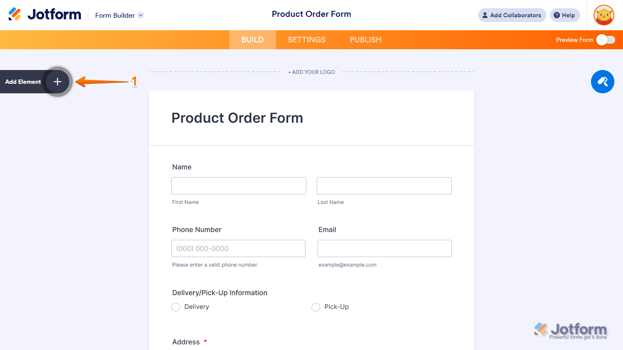The width and height of the screenshot is (623, 350).
Task: Click the Product Order Form heading
Action: click(237, 118)
